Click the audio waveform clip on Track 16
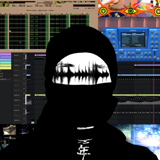The height and width of the screenshot is (160, 160). pyautogui.click(x=33, y=122)
